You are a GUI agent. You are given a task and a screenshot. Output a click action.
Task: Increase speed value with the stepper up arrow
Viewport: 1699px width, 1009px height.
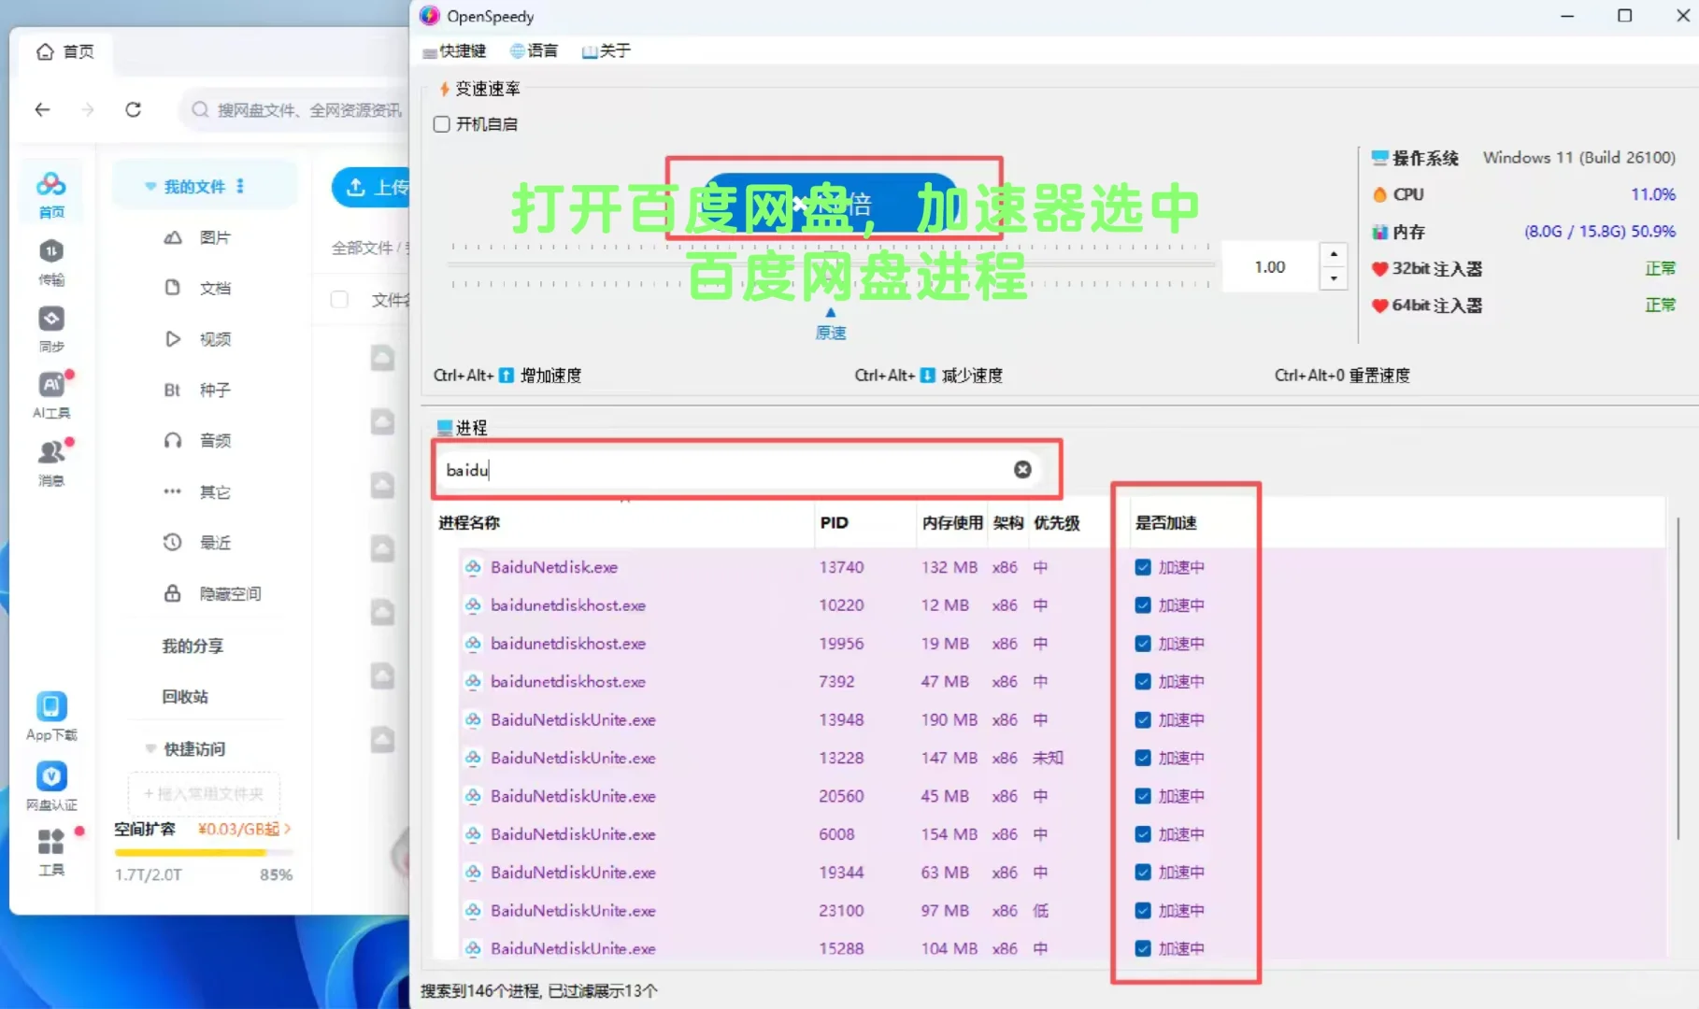pyautogui.click(x=1334, y=254)
